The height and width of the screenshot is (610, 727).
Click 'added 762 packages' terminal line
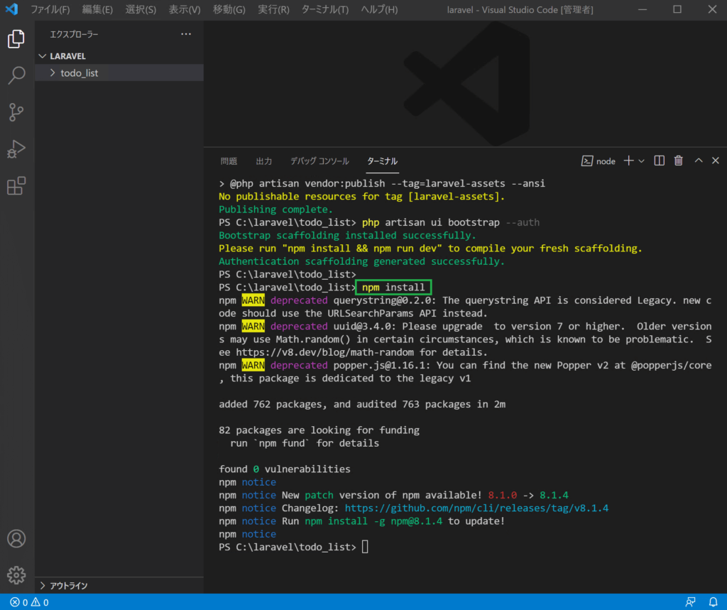tap(362, 404)
